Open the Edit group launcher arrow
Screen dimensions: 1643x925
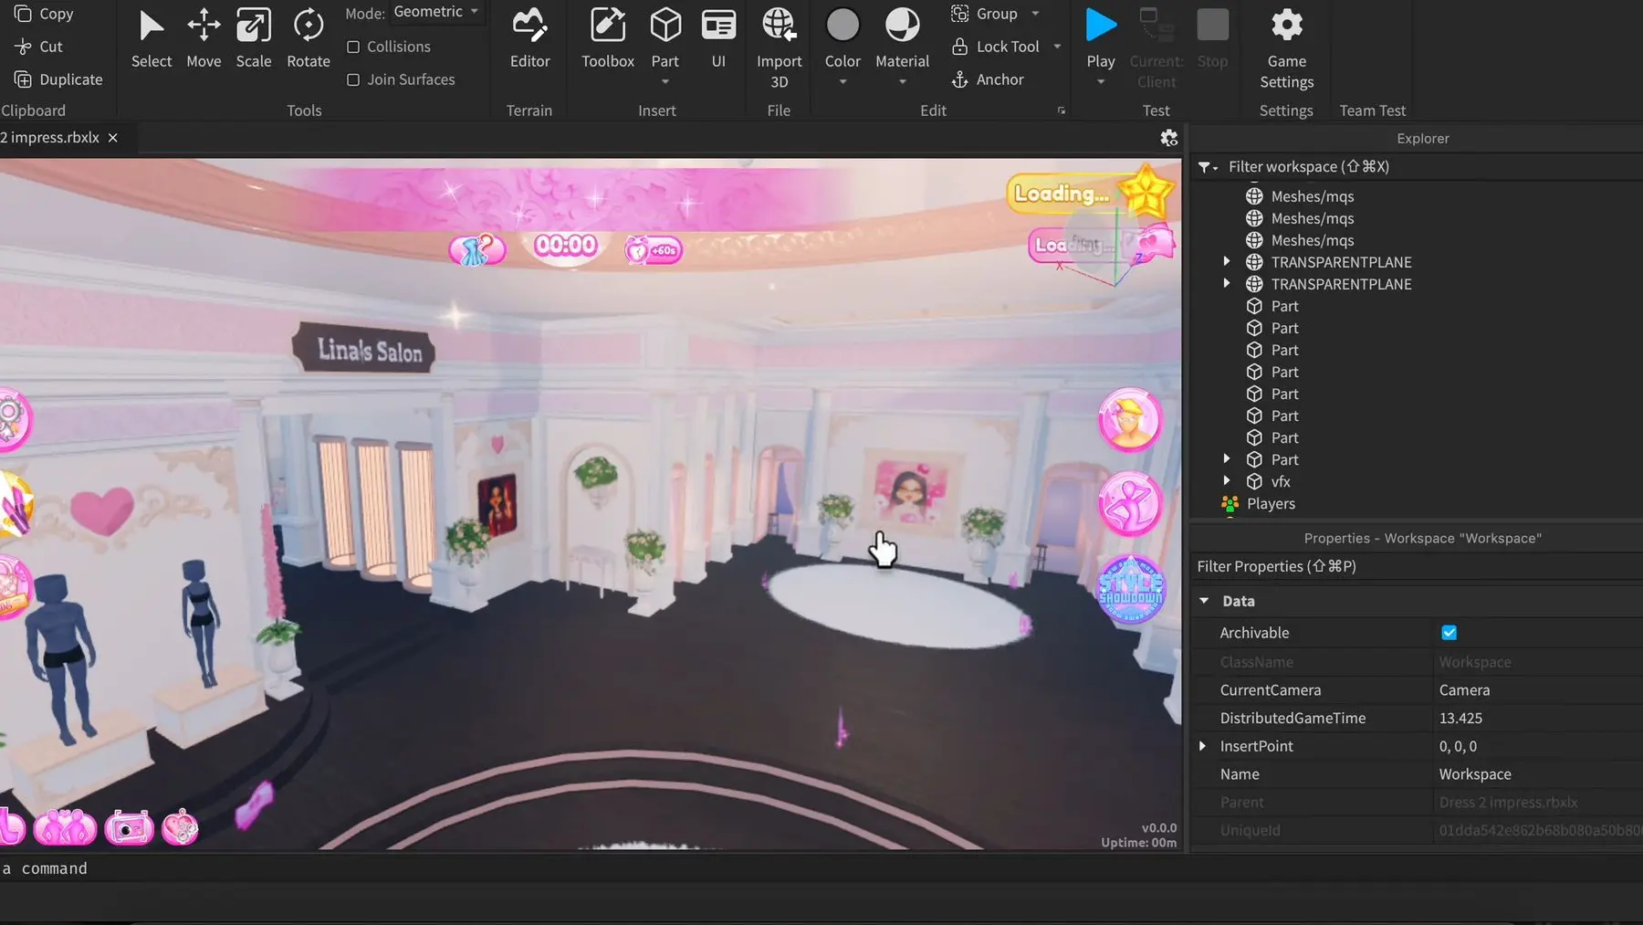[1061, 110]
